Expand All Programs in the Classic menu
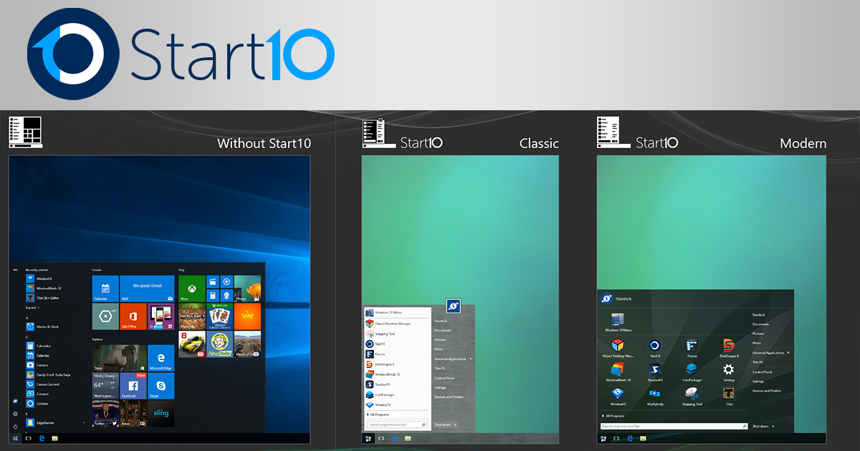The image size is (860, 451). tap(378, 414)
